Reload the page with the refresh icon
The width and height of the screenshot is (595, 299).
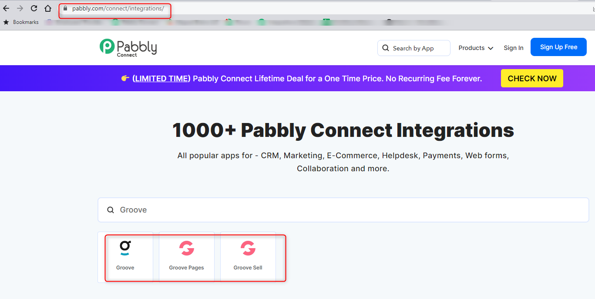tap(34, 8)
